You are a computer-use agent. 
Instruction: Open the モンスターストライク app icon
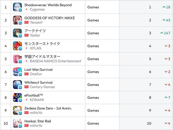click(x=17, y=46)
